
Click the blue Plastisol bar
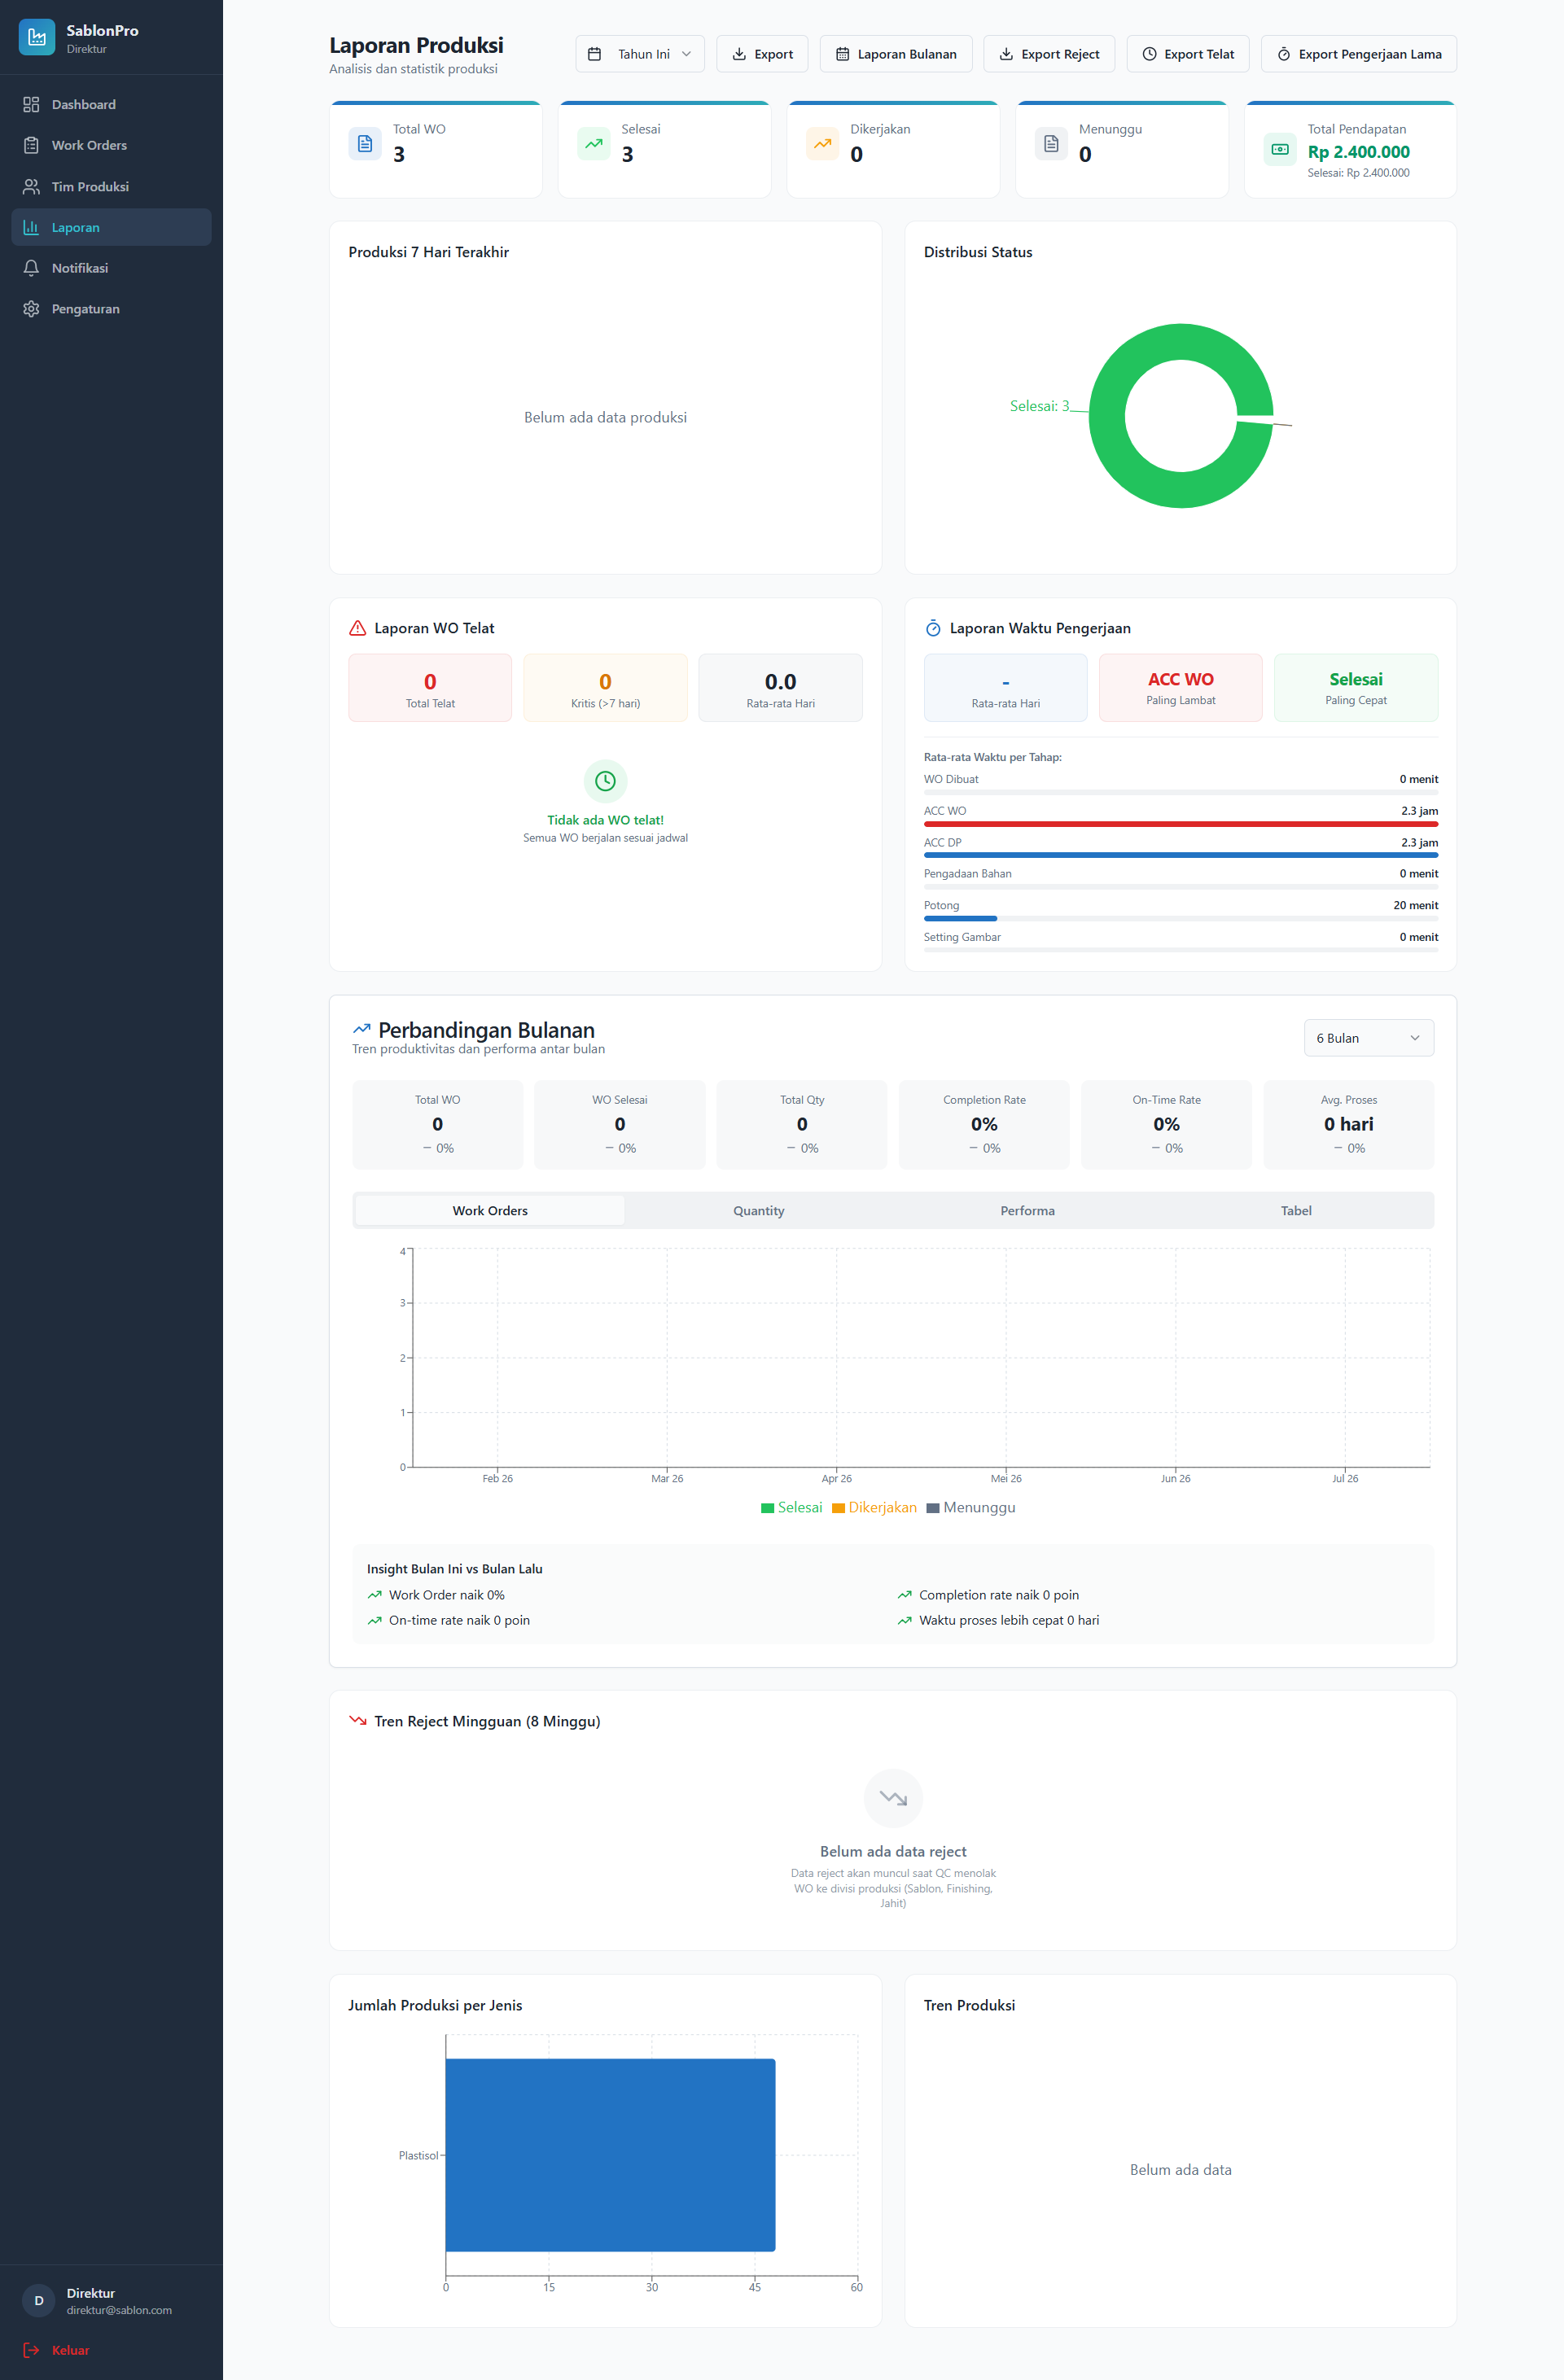click(610, 2155)
